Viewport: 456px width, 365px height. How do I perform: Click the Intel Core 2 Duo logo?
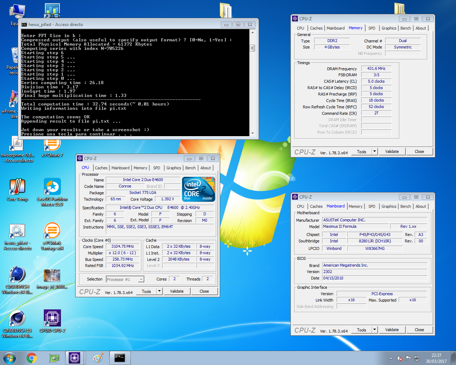[x=199, y=189]
